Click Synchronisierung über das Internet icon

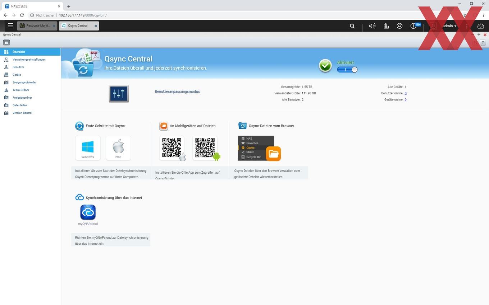[79, 198]
